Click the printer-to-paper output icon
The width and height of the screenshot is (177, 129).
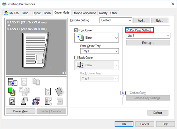point(12,82)
